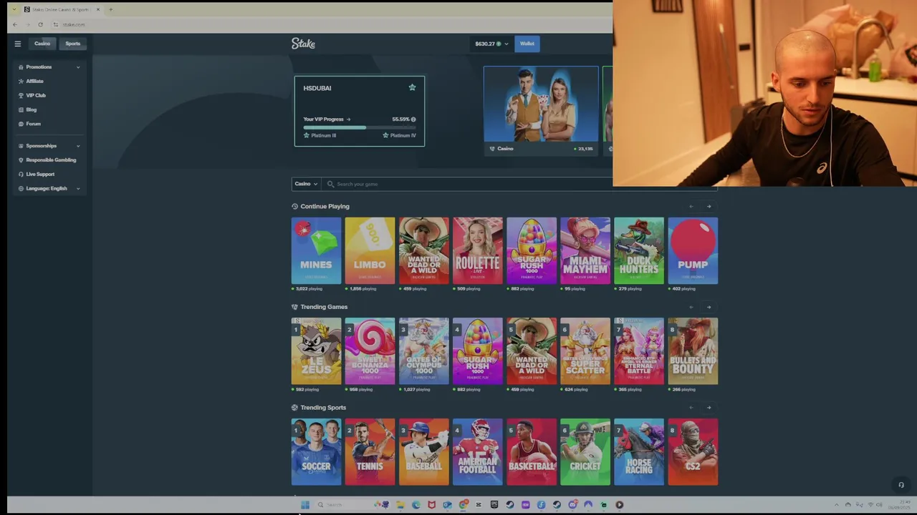The height and width of the screenshot is (515, 917).
Task: Go to next Trending Sports page
Action: [709, 408]
